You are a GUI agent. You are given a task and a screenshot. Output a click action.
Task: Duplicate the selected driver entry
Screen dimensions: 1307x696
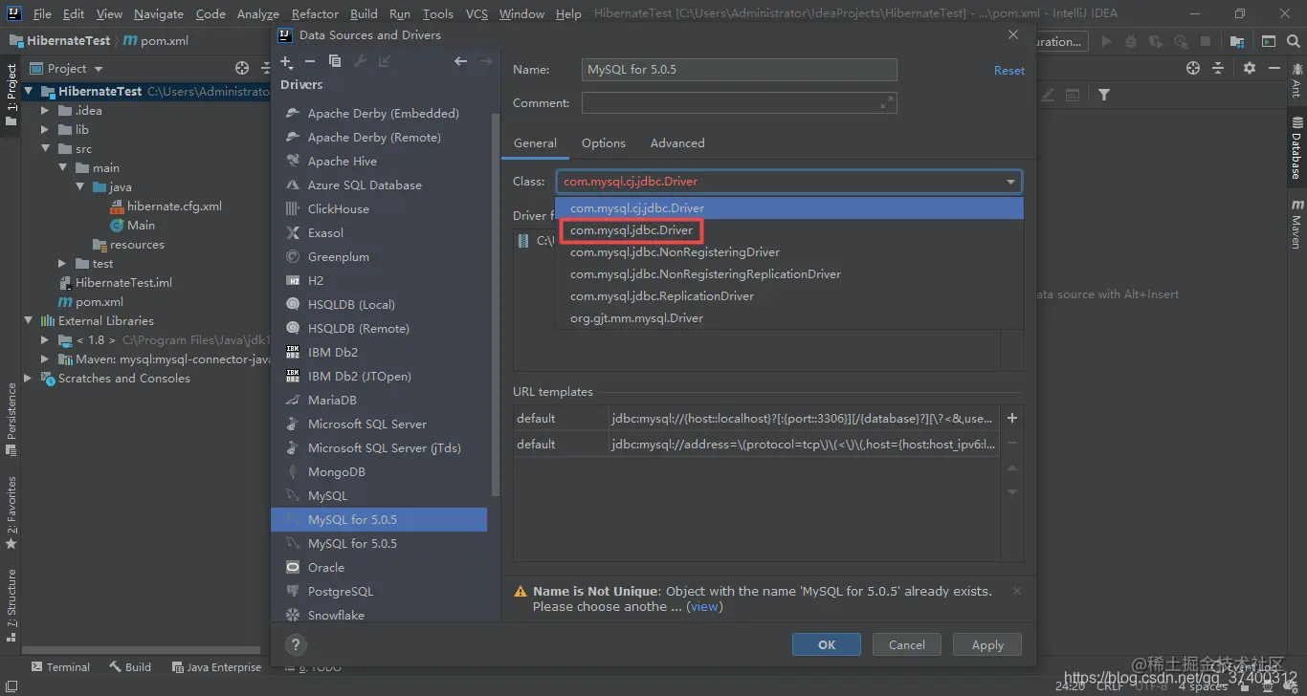335,61
